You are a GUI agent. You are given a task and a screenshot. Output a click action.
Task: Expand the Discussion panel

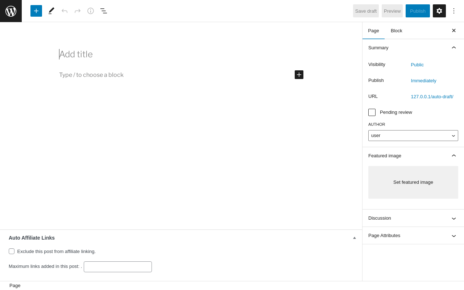pyautogui.click(x=413, y=218)
